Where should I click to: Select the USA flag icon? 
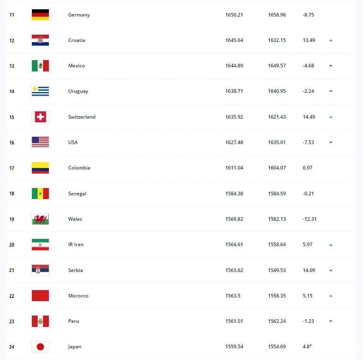click(40, 142)
